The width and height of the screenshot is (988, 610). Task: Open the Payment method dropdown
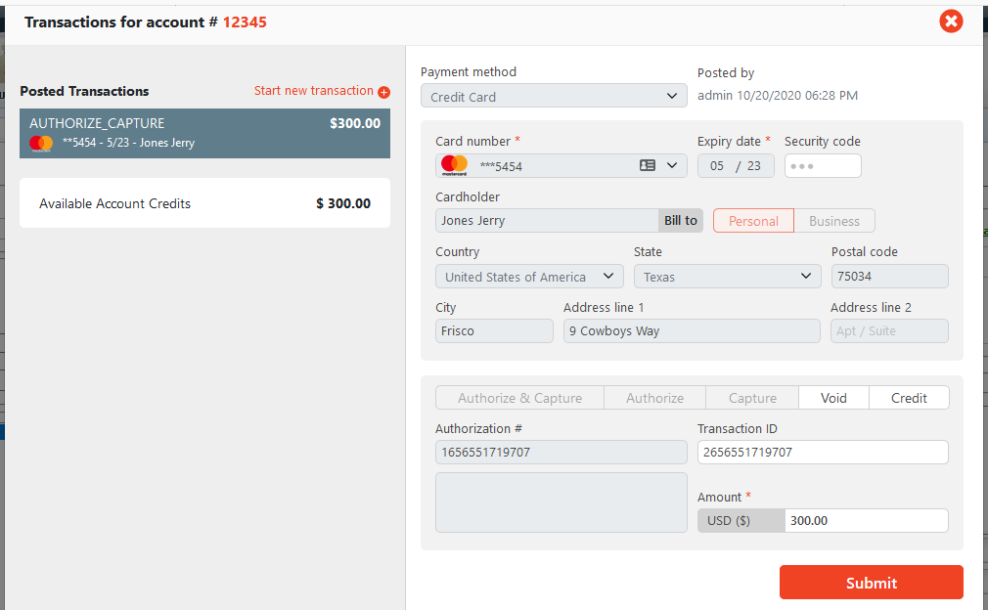click(x=554, y=96)
